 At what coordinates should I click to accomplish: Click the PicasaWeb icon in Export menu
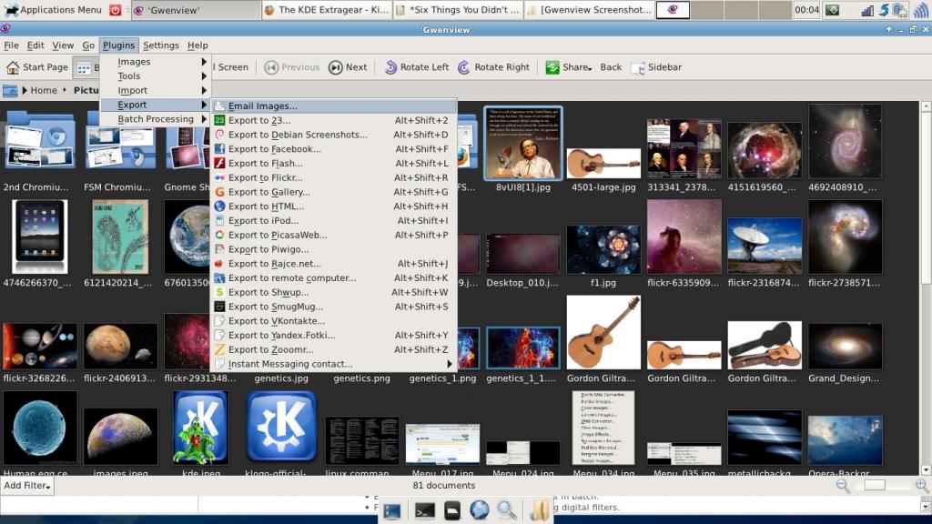tap(219, 235)
